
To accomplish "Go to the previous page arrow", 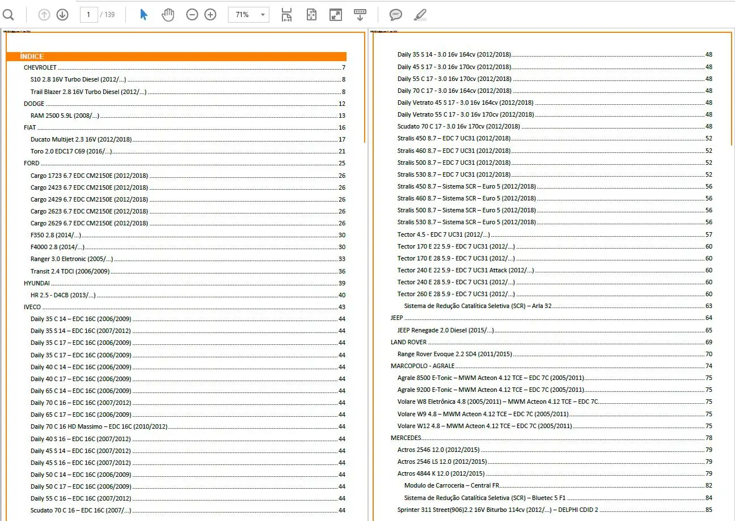I will point(44,15).
